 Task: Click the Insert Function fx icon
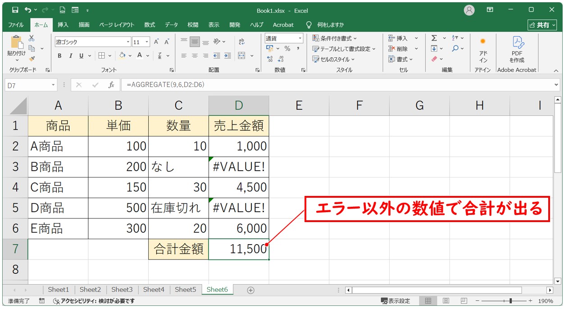[x=111, y=85]
